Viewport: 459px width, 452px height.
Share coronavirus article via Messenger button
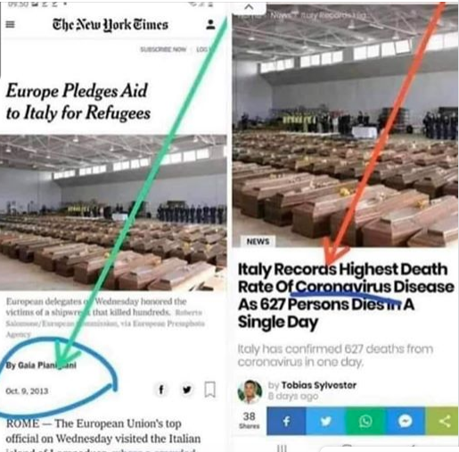pyautogui.click(x=405, y=421)
